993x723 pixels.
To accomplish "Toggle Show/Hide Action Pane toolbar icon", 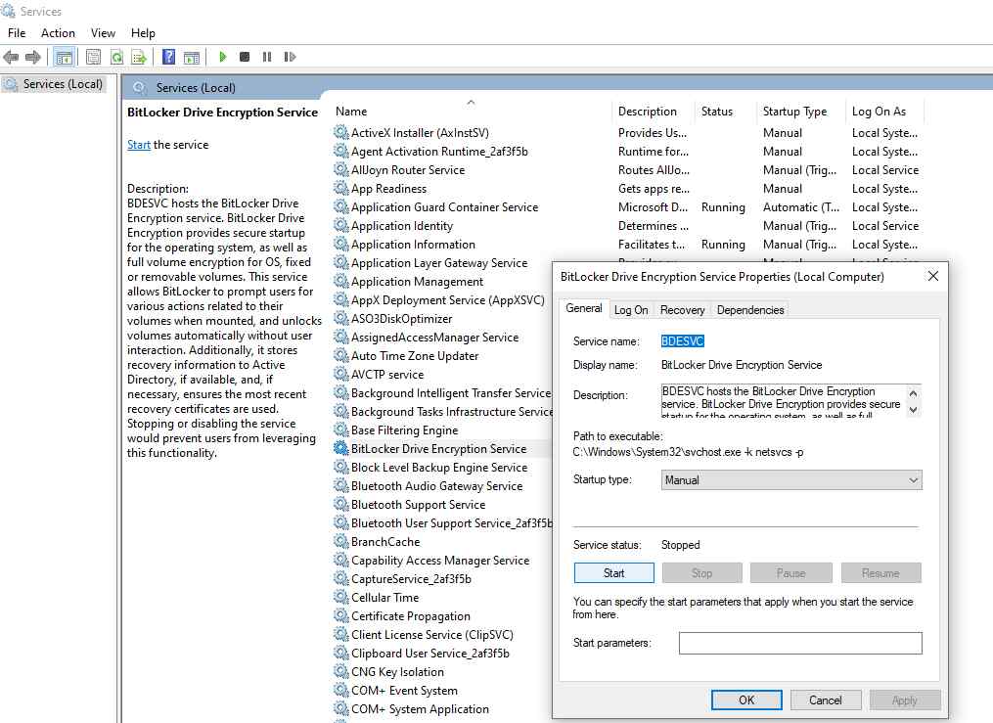I will click(x=192, y=57).
